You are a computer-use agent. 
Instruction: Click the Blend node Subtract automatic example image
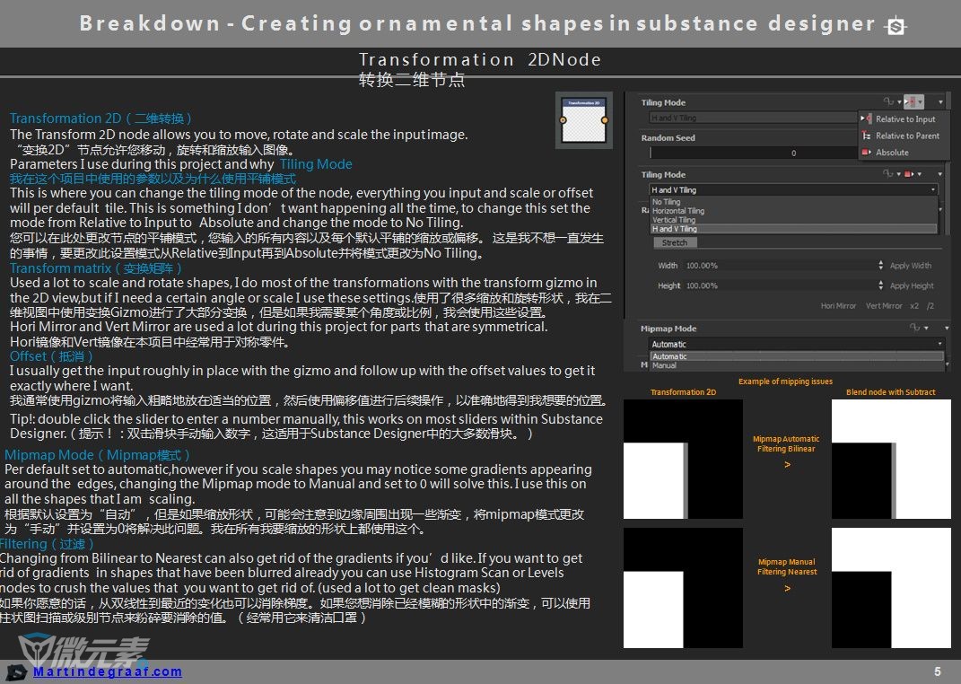pos(891,459)
